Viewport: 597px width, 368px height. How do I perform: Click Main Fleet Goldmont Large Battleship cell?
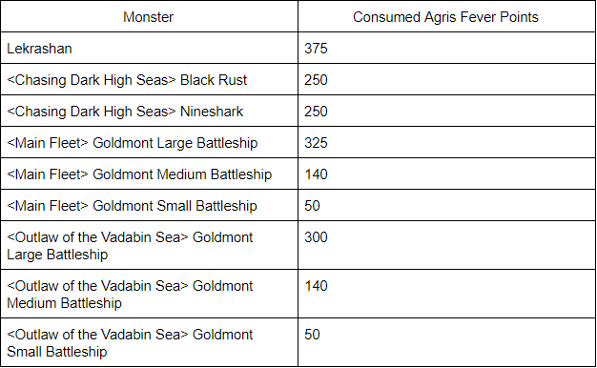(149, 143)
